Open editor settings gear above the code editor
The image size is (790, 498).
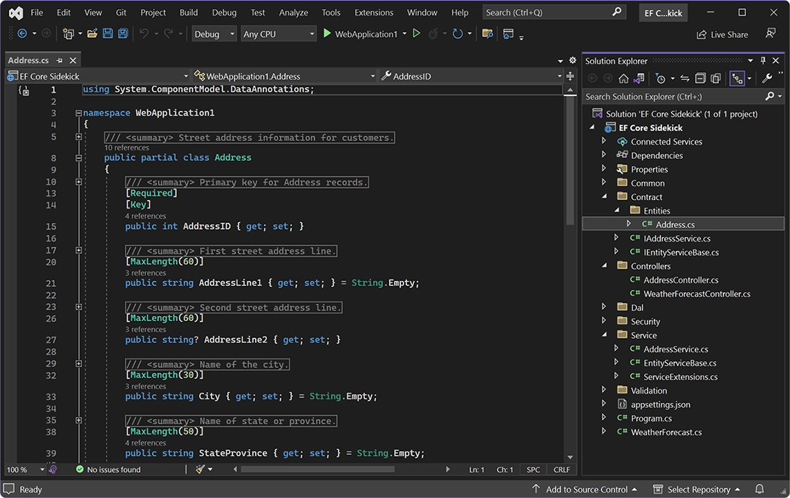click(x=573, y=60)
